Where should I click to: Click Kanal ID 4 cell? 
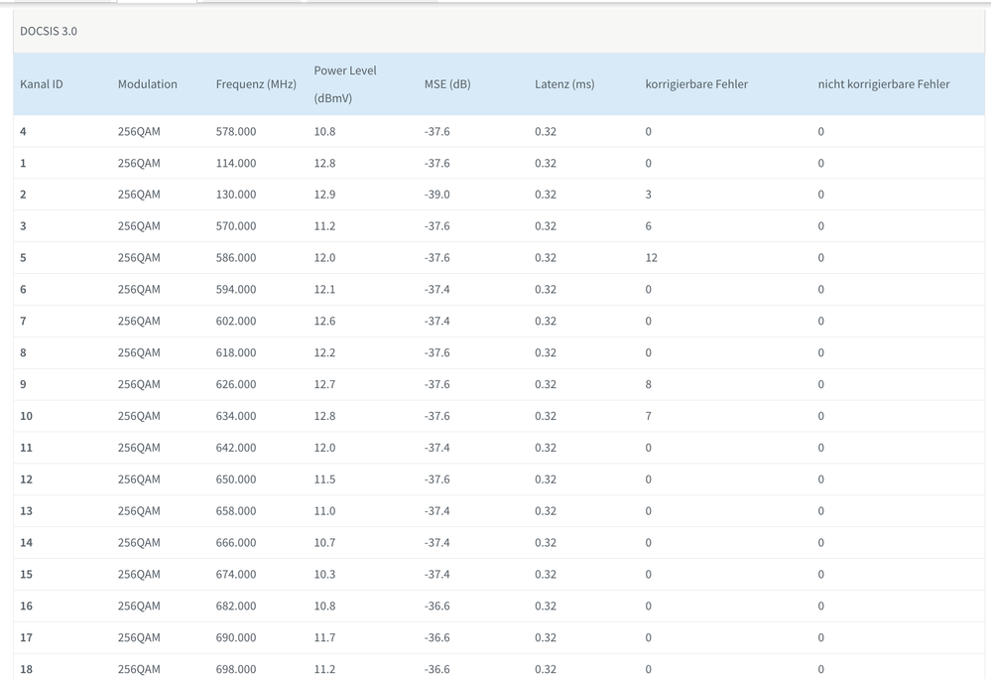24,131
